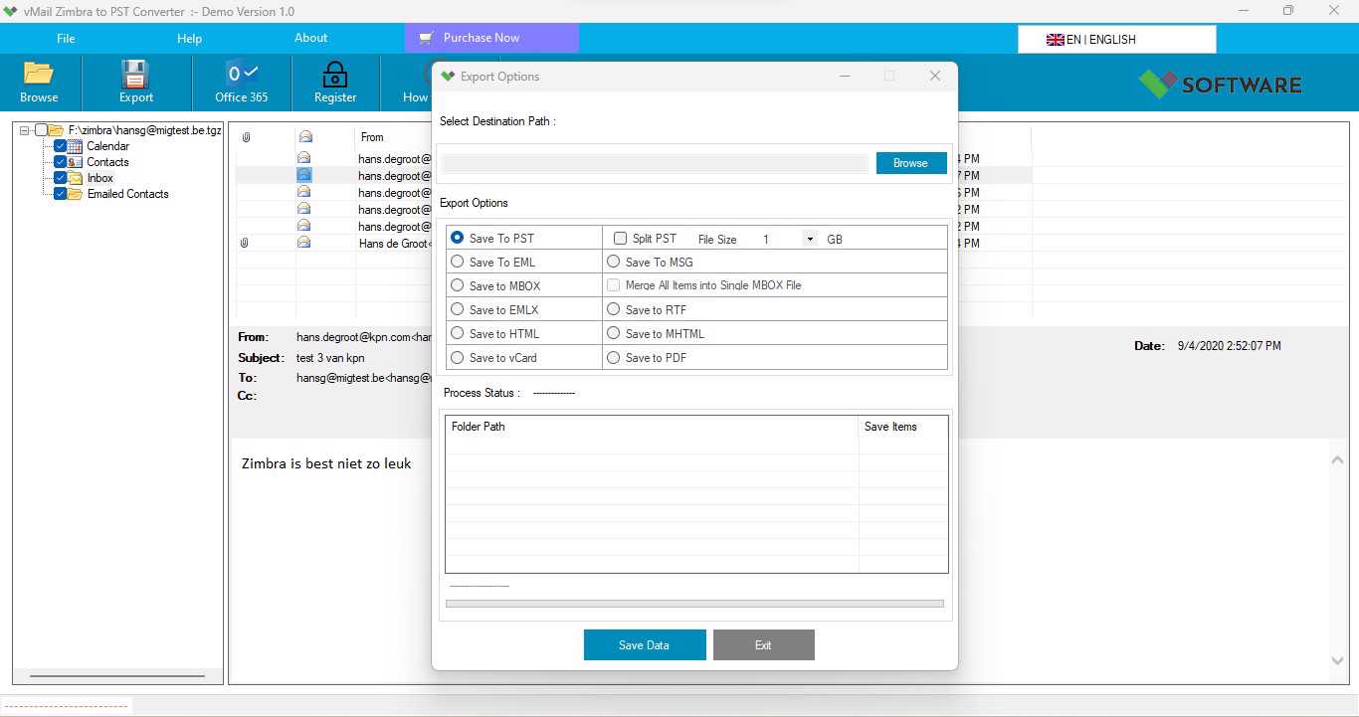Close the Export Options dialog
The width and height of the screenshot is (1359, 717).
click(935, 77)
